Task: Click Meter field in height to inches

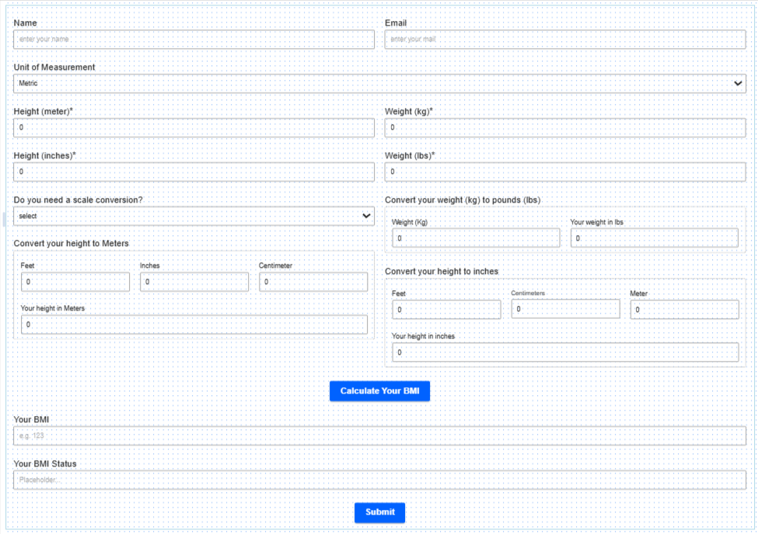Action: 684,310
